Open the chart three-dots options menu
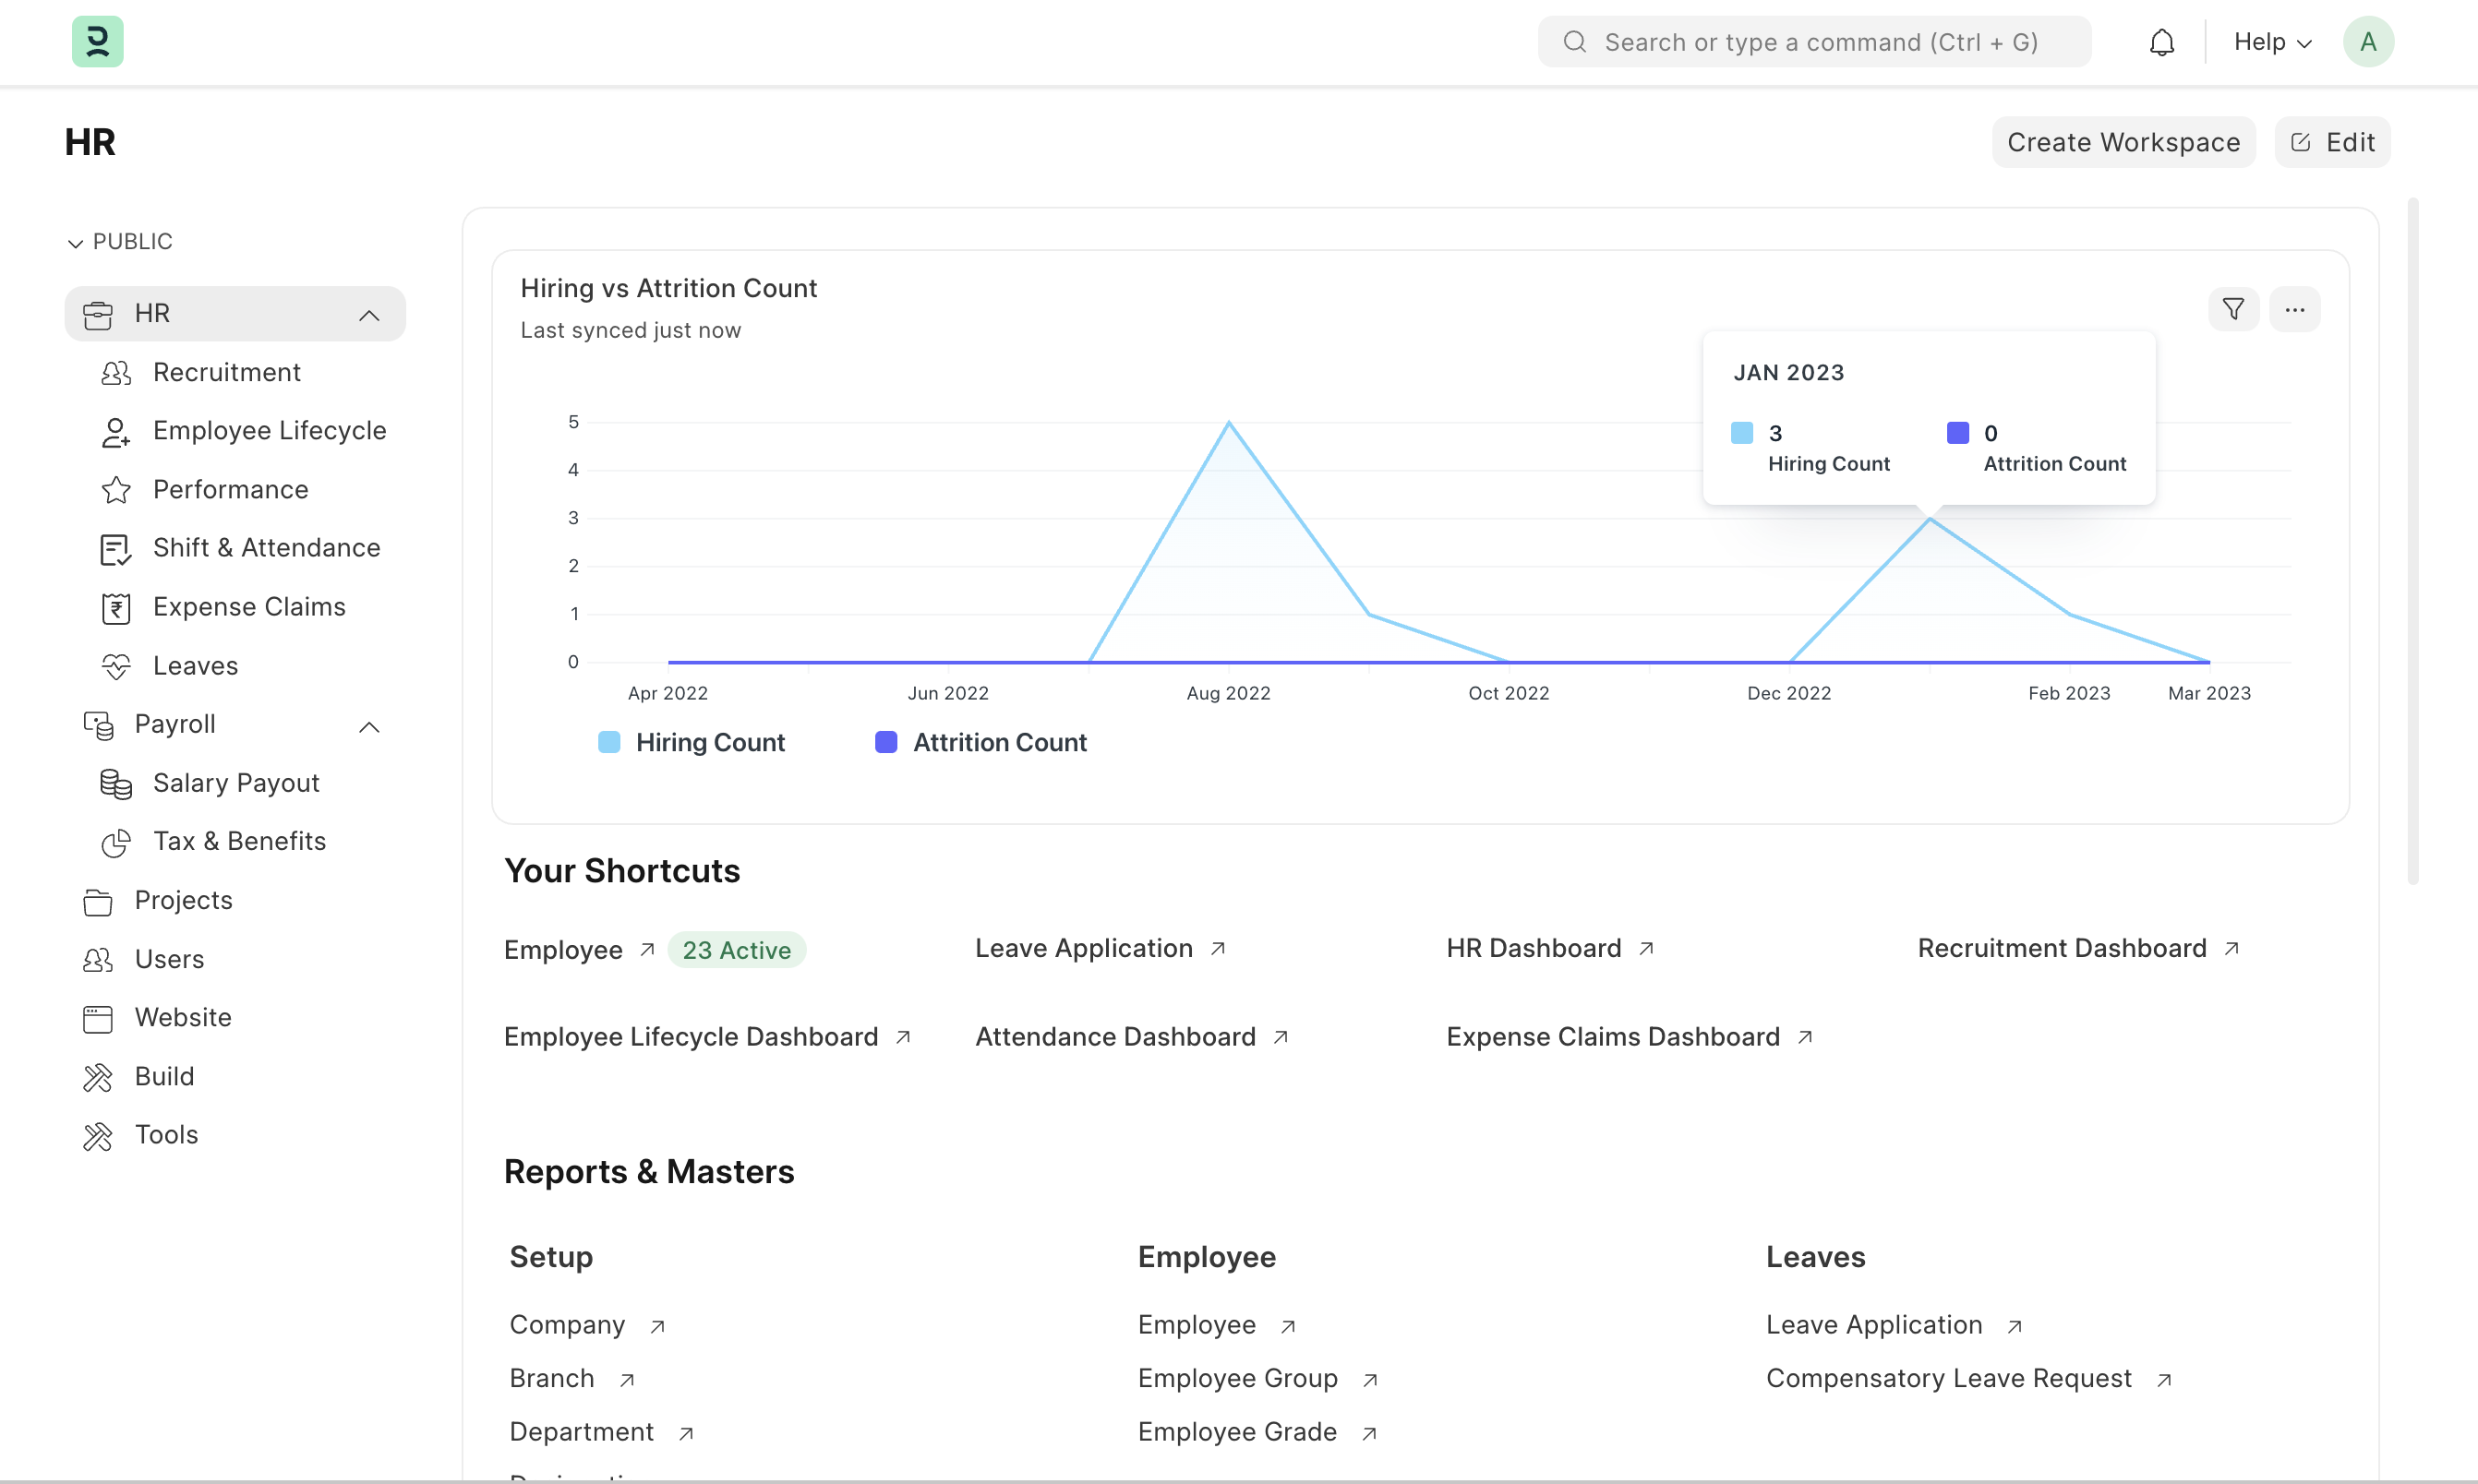Screen dimensions: 2478x1484 (2294, 309)
